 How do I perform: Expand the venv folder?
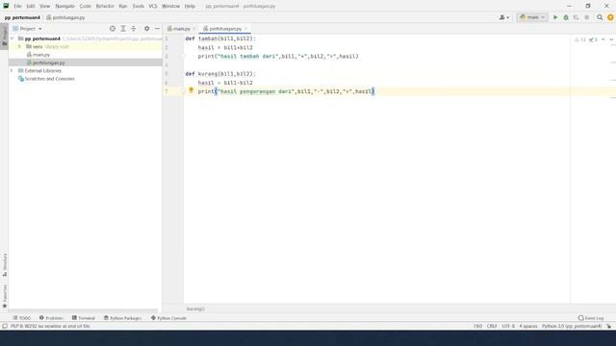(19, 47)
